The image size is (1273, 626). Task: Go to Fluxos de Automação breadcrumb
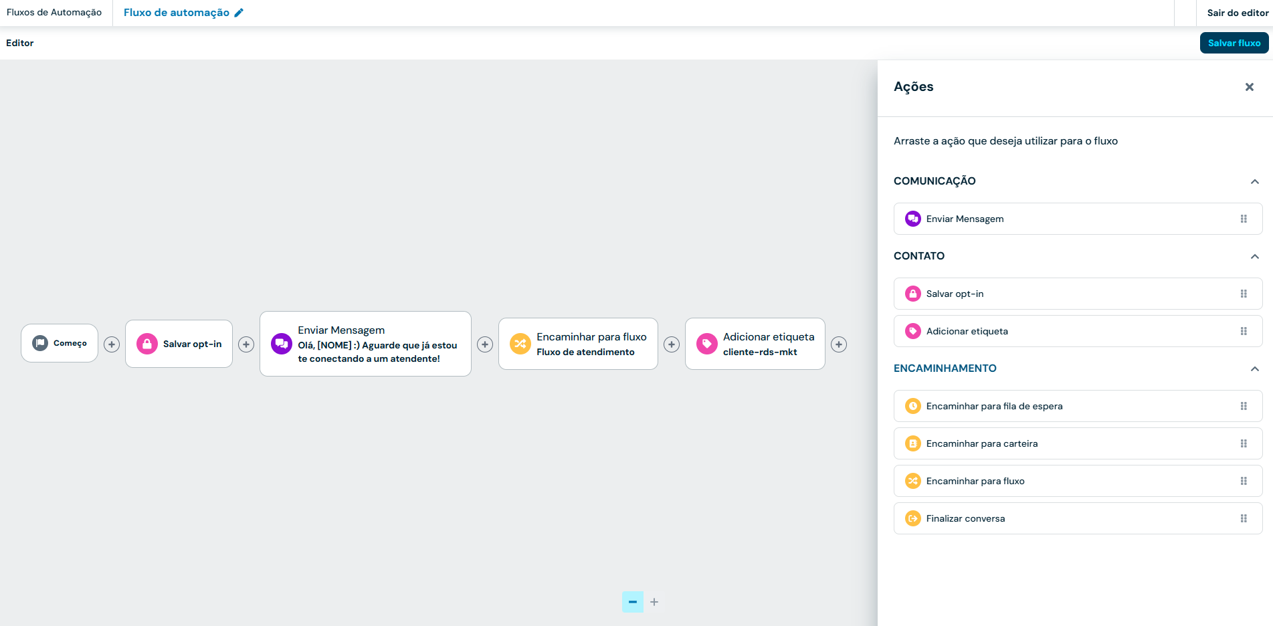click(54, 13)
